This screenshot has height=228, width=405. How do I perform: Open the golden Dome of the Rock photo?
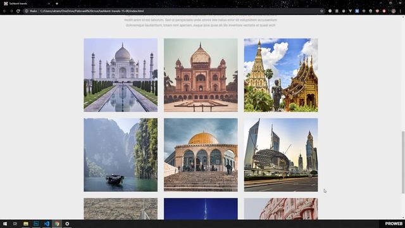click(x=201, y=155)
